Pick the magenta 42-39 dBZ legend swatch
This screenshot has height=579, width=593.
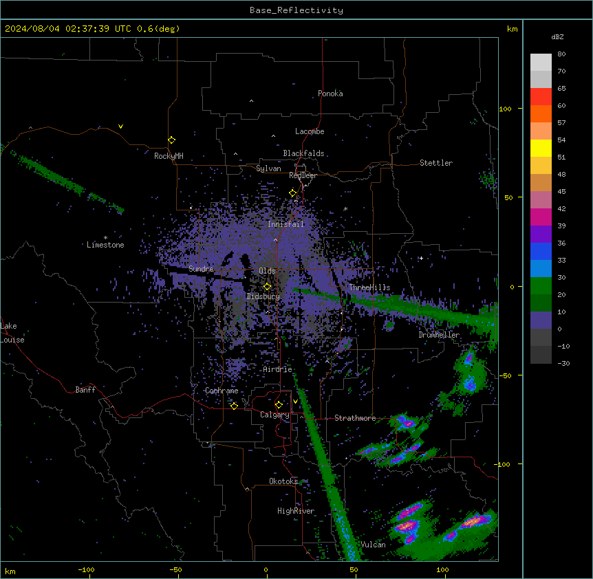coord(541,217)
